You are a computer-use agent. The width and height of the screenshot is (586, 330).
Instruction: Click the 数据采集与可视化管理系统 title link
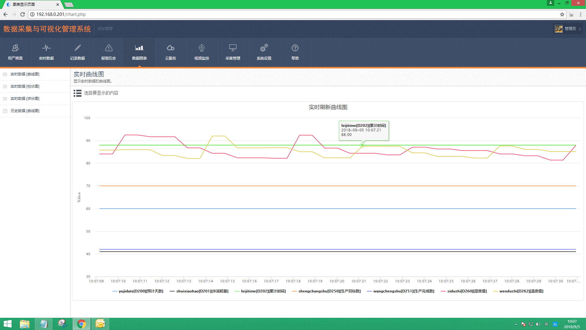coord(47,29)
